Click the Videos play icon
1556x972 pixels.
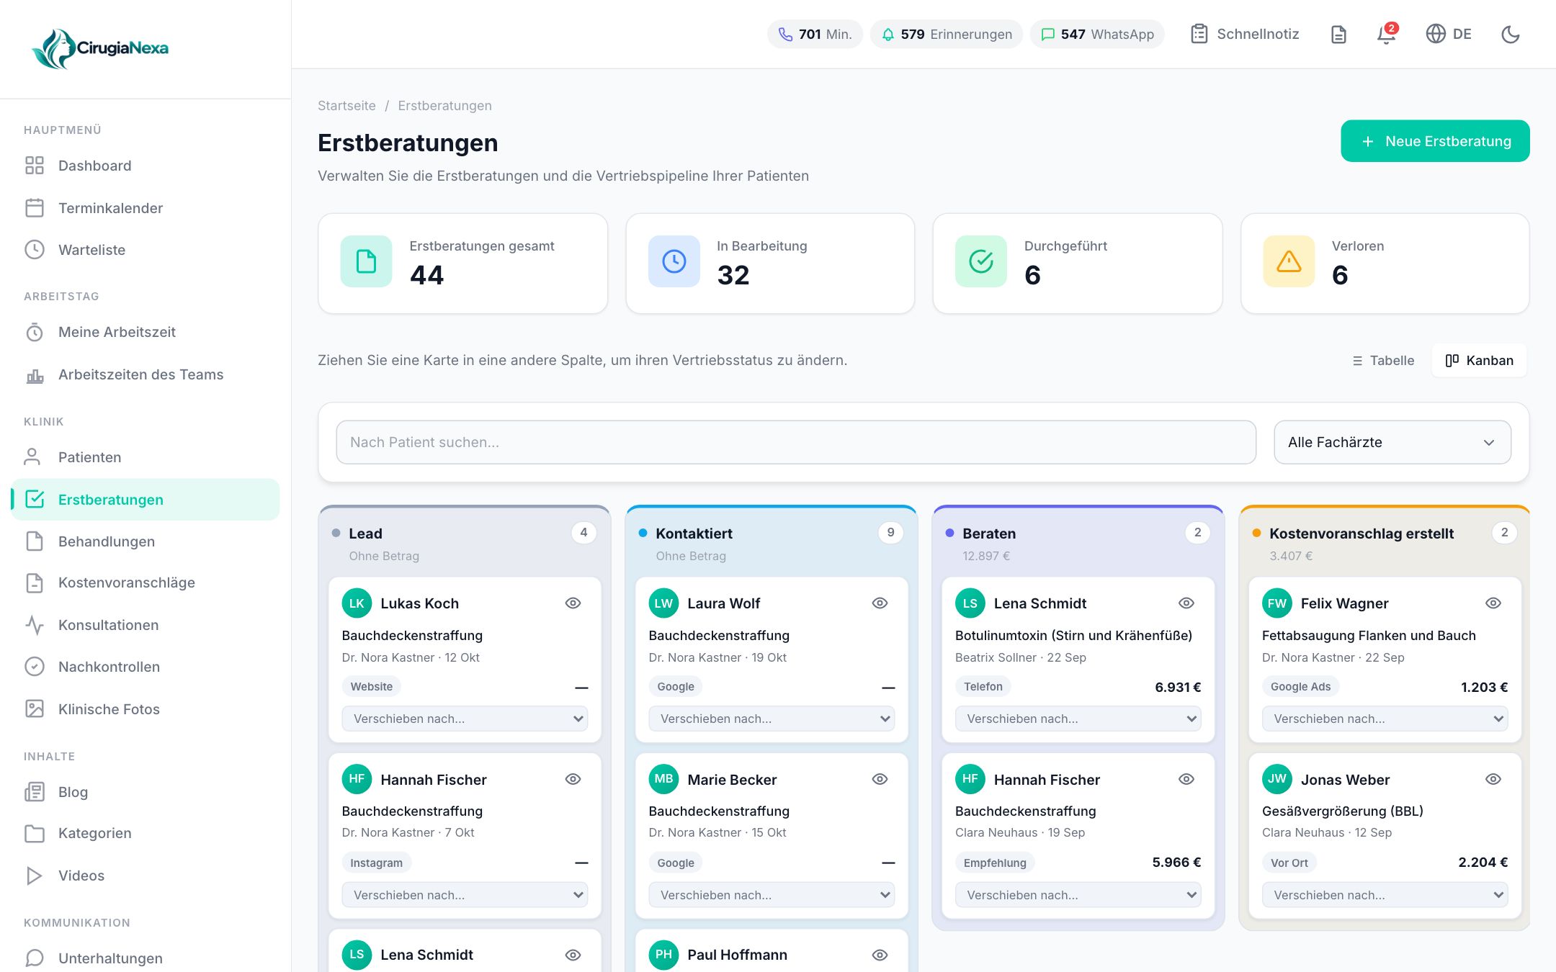[35, 876]
